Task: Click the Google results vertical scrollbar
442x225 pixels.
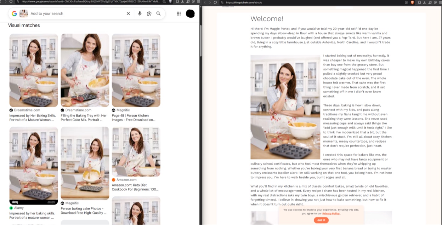Action: click(201, 41)
